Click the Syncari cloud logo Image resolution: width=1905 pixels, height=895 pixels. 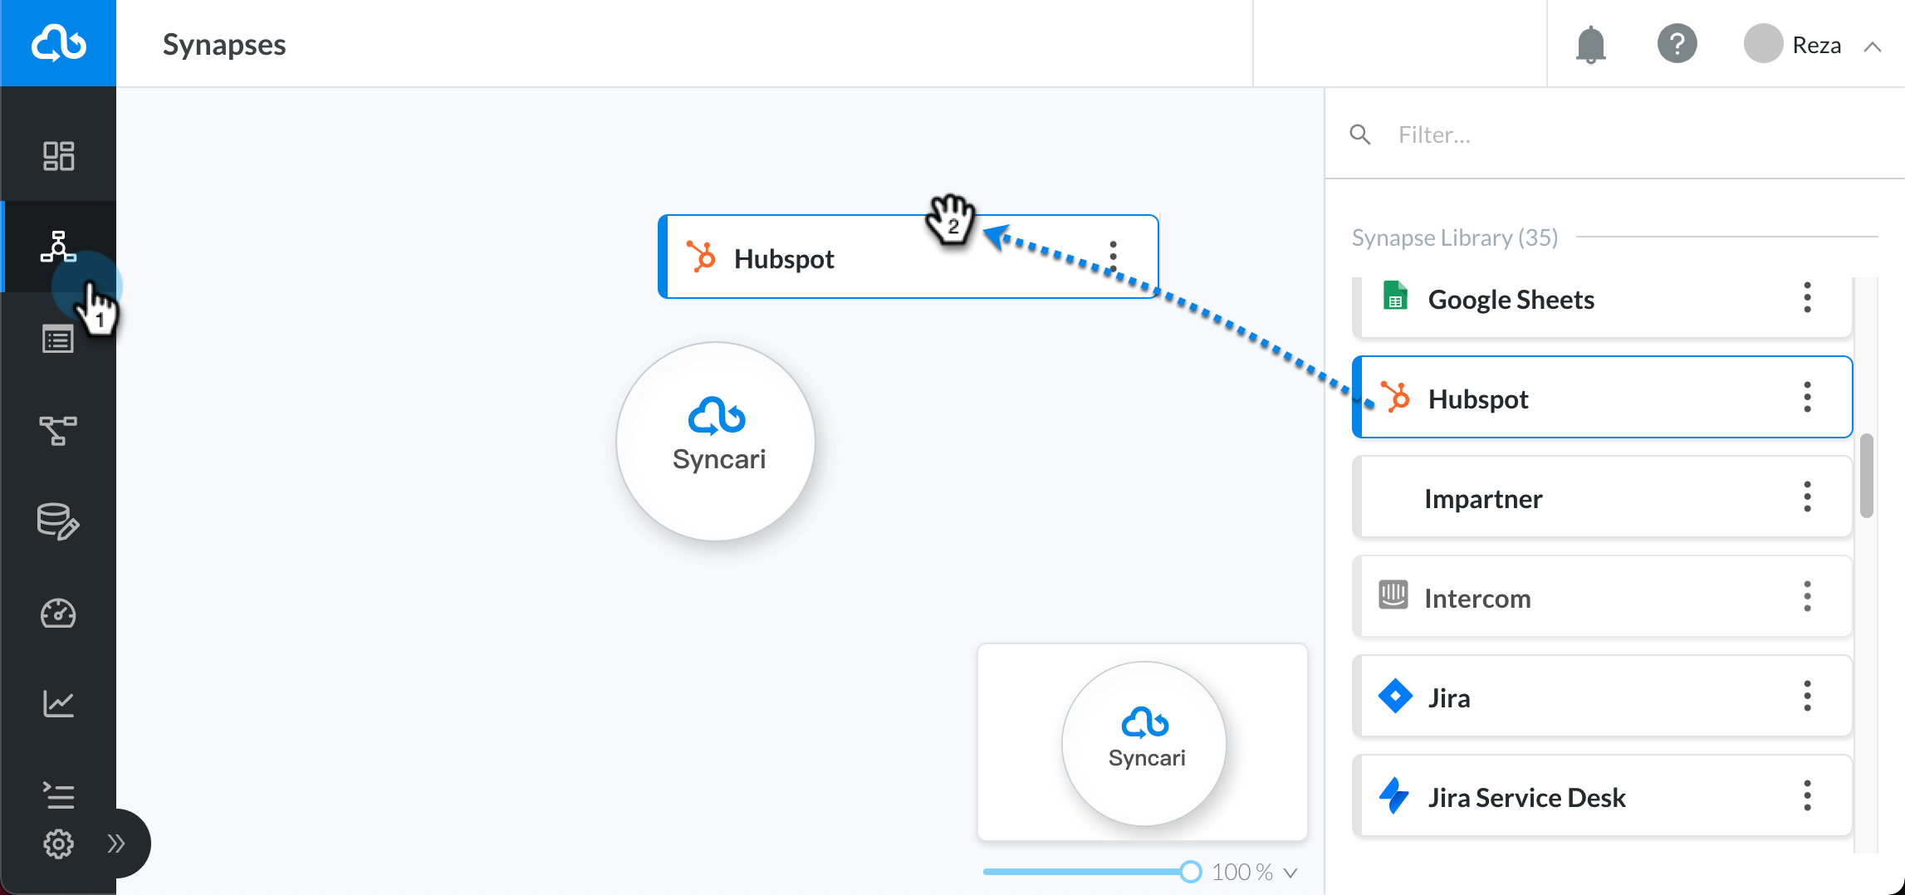click(58, 43)
